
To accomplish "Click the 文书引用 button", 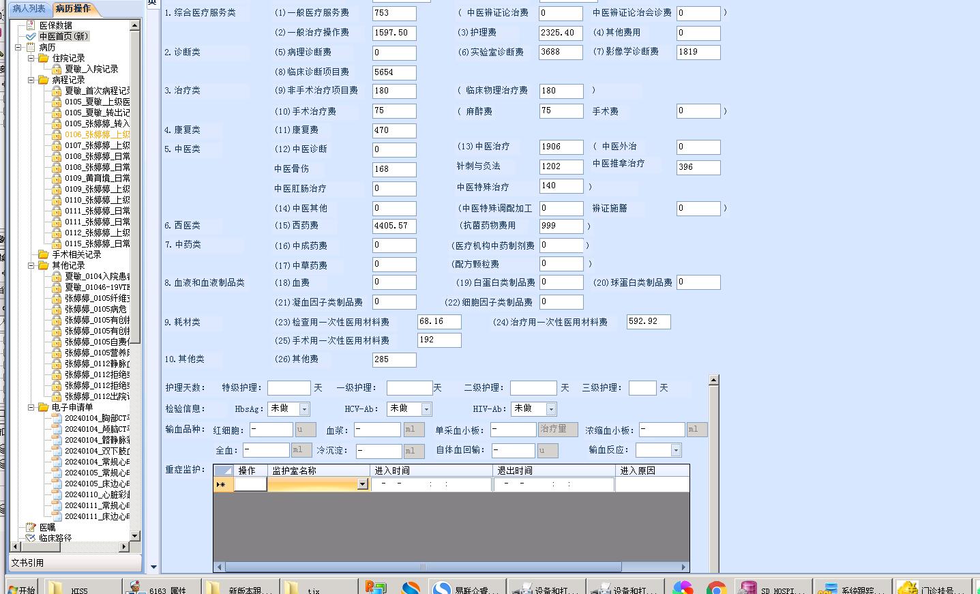I will click(75, 563).
